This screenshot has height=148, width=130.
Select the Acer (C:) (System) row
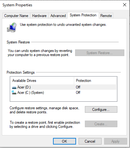click(x=64, y=93)
